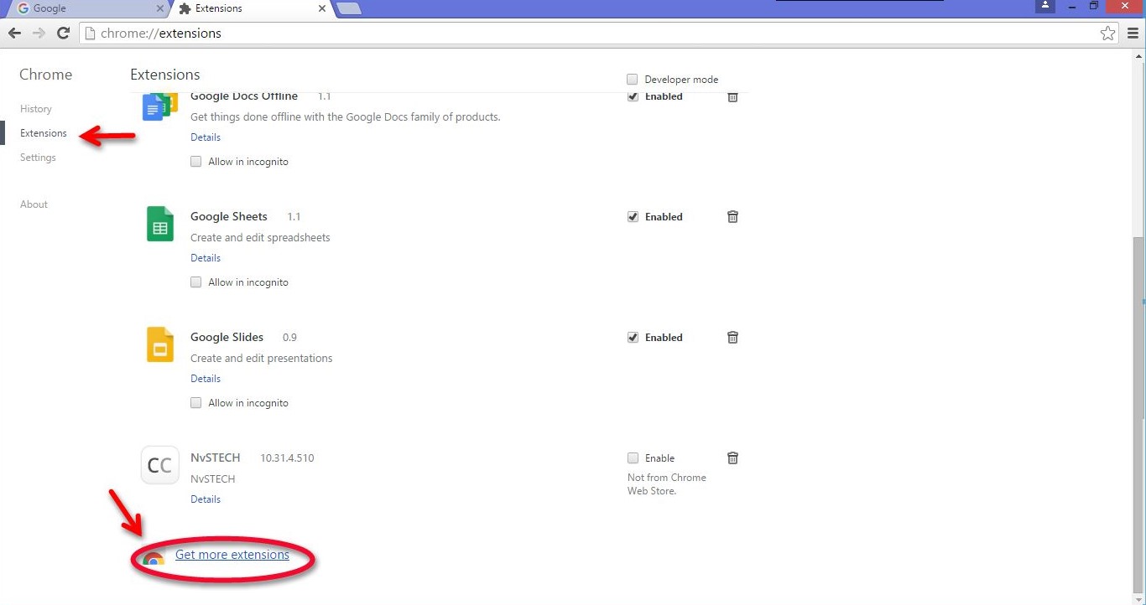Allow Google Slides in incognito
Viewport: 1146px width, 605px height.
[x=195, y=403]
